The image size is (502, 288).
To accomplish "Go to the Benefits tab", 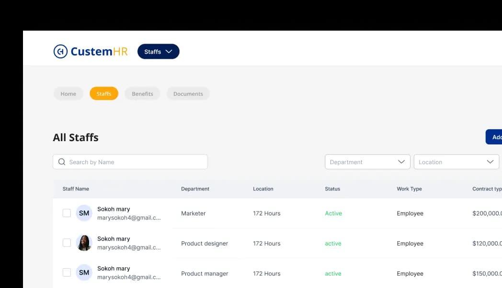I will 142,93.
